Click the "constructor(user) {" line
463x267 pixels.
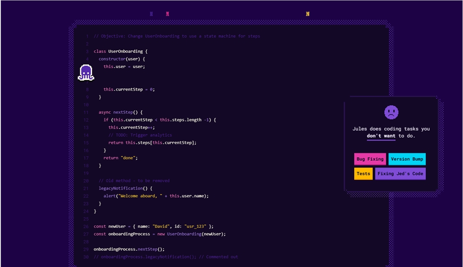coord(122,59)
